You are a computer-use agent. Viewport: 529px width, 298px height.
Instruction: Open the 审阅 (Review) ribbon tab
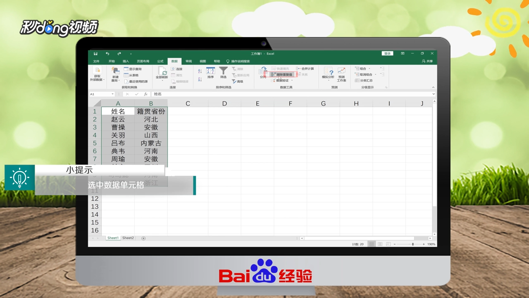tap(188, 61)
